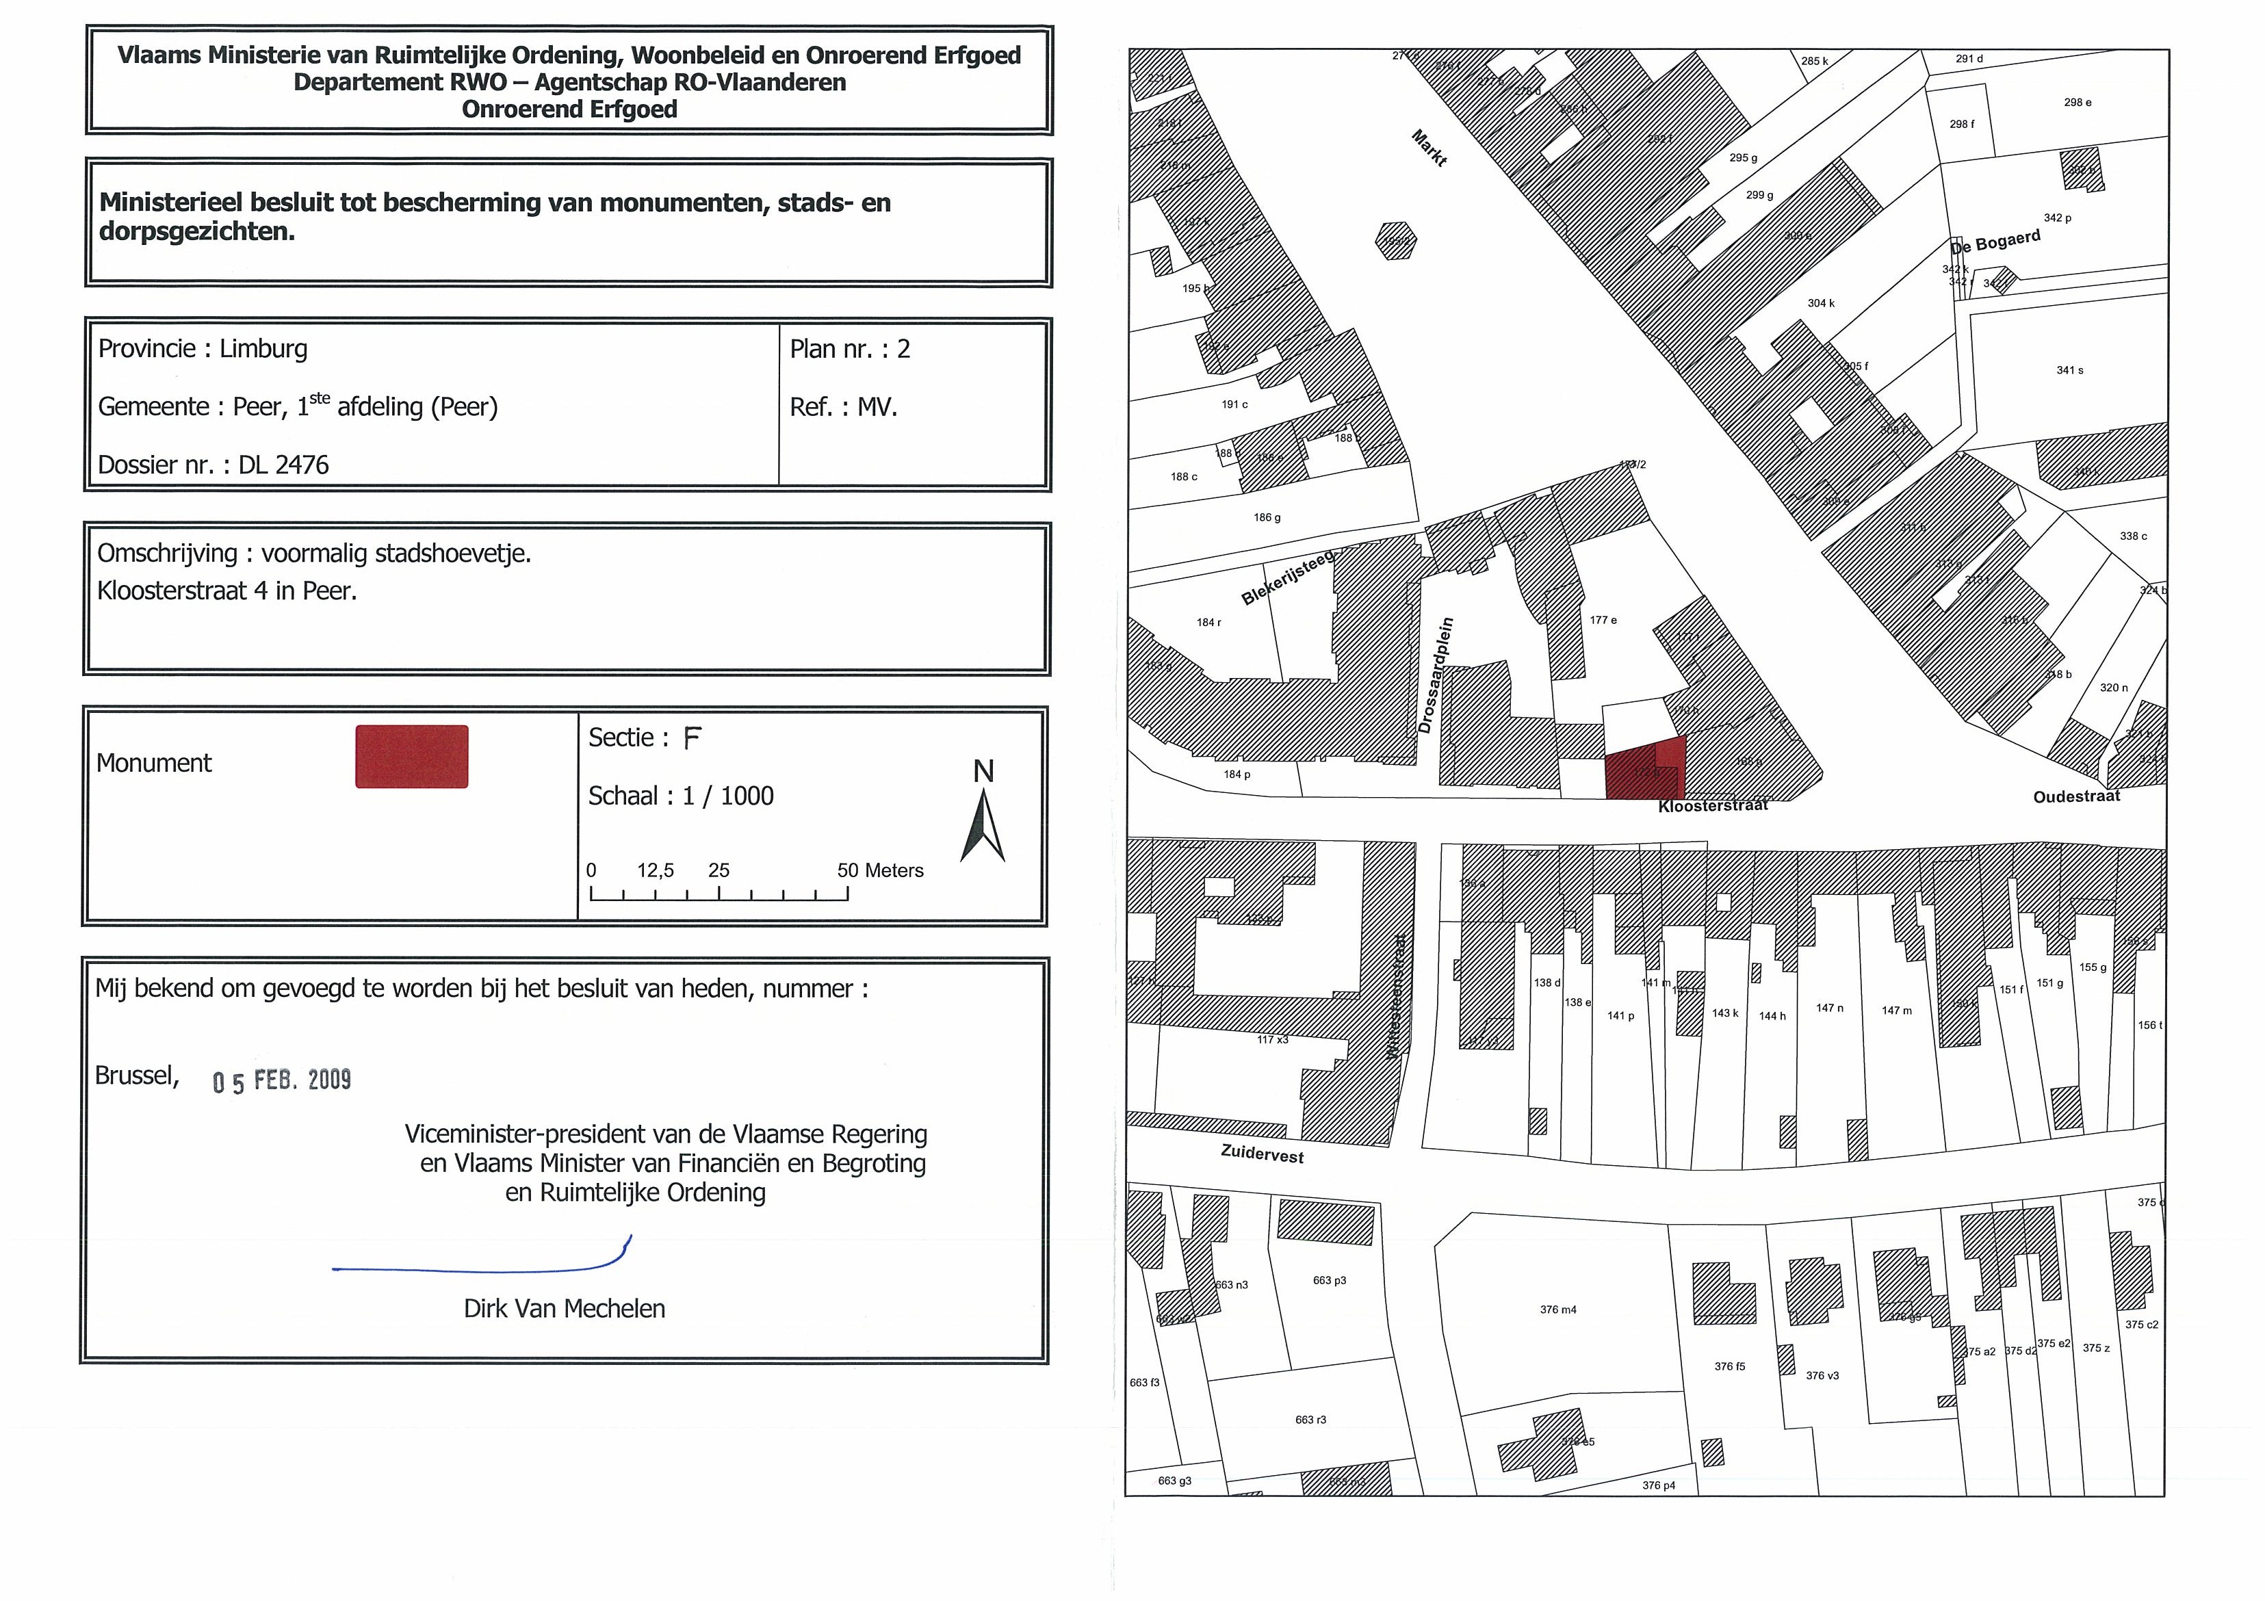The image size is (2265, 1601).
Task: Click the Markt street label
Action: click(1428, 149)
